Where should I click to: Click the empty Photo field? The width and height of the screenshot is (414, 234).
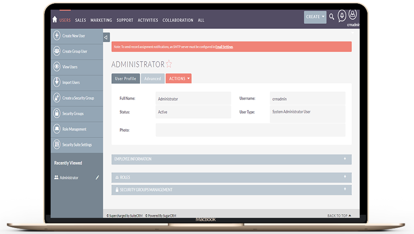(250, 130)
